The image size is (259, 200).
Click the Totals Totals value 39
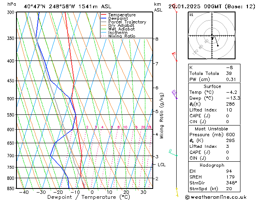click(x=229, y=73)
